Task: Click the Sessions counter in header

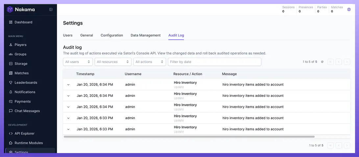Action: [288, 9]
